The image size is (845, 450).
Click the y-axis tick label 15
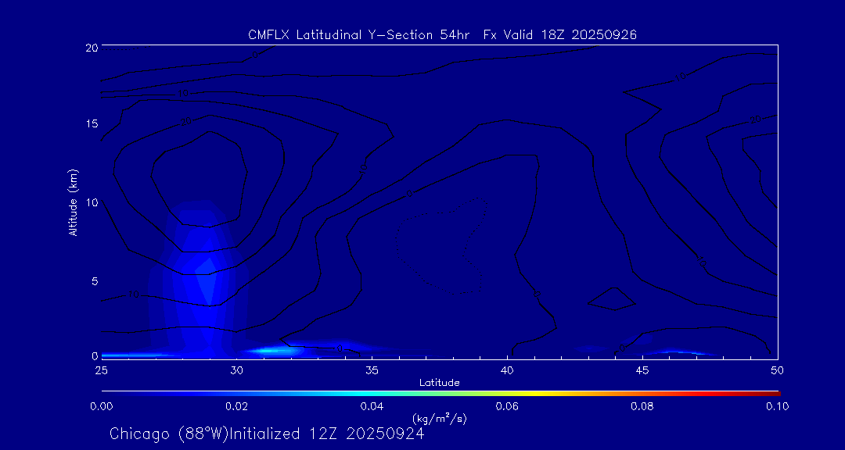(x=91, y=123)
